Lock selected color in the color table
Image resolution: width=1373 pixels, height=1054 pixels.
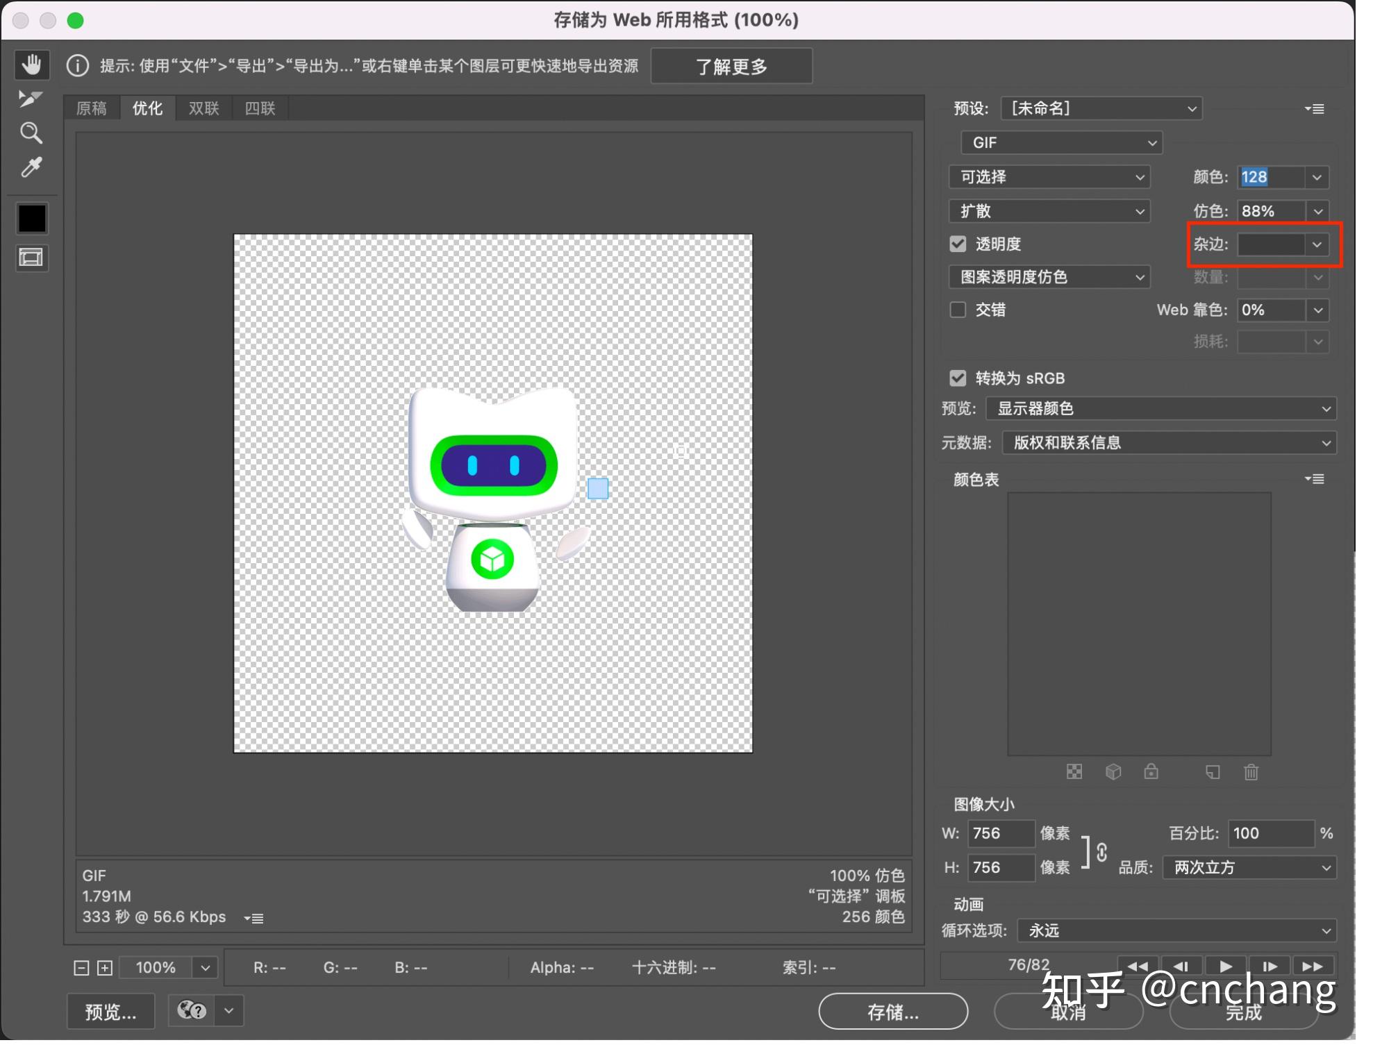(x=1151, y=772)
